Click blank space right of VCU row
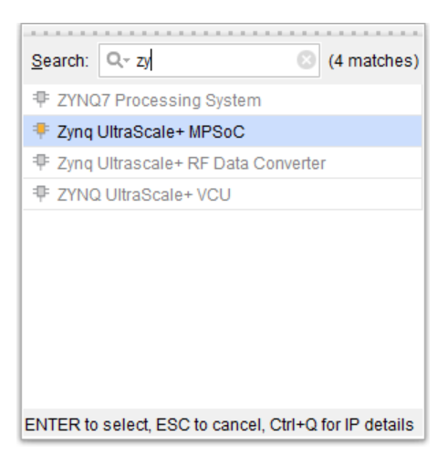447x457 pixels. [326, 194]
